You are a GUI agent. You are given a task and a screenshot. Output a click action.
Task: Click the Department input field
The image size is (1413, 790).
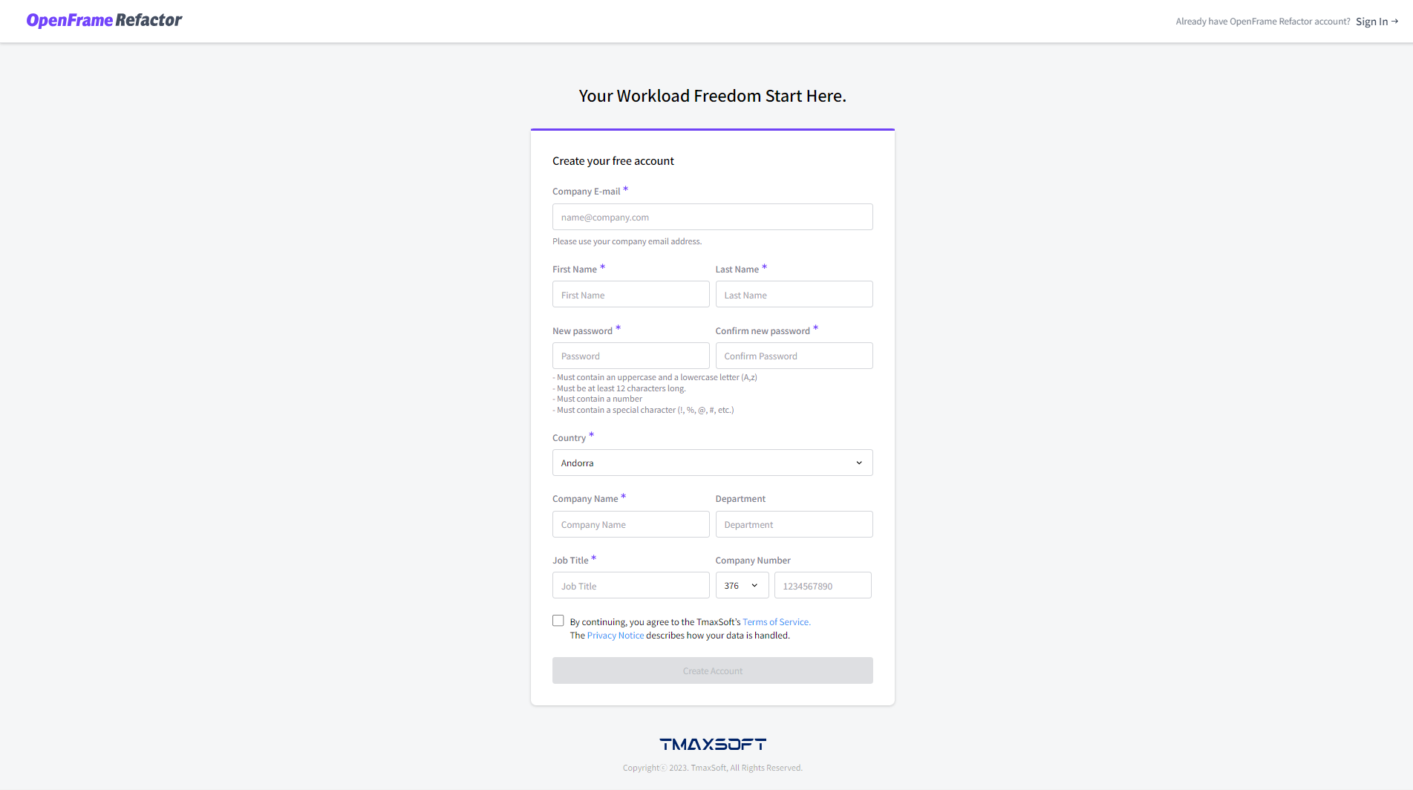click(x=794, y=524)
